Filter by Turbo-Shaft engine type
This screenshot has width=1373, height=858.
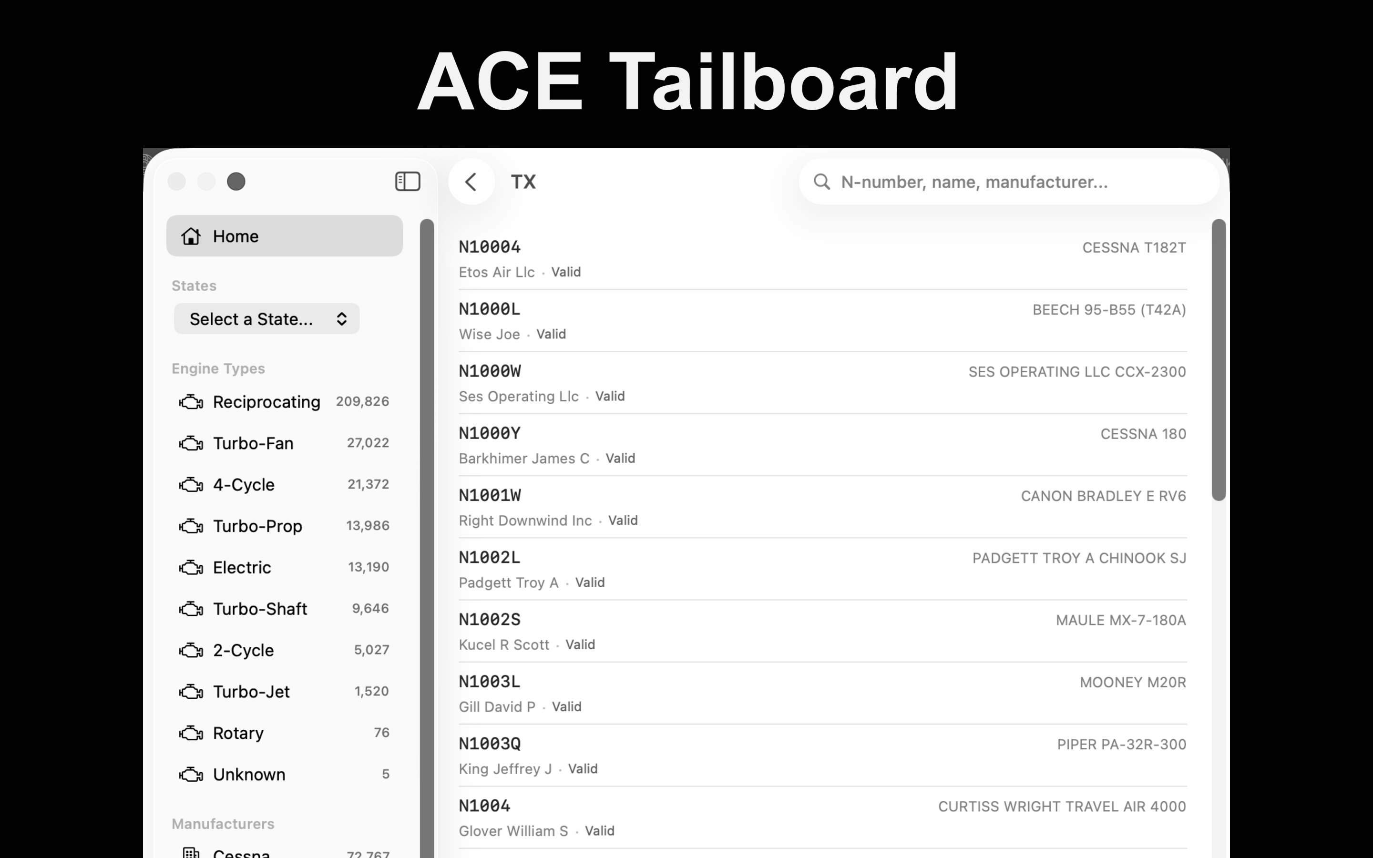pos(284,610)
